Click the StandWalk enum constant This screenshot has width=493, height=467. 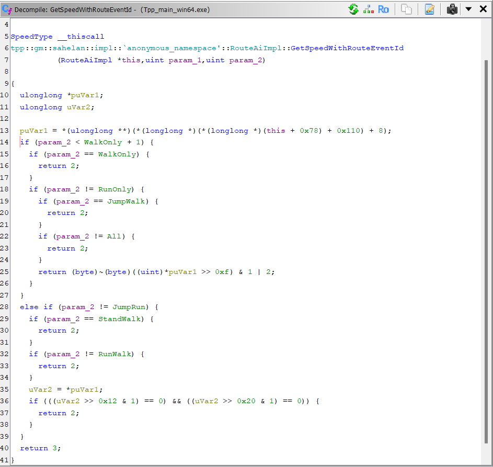point(119,319)
